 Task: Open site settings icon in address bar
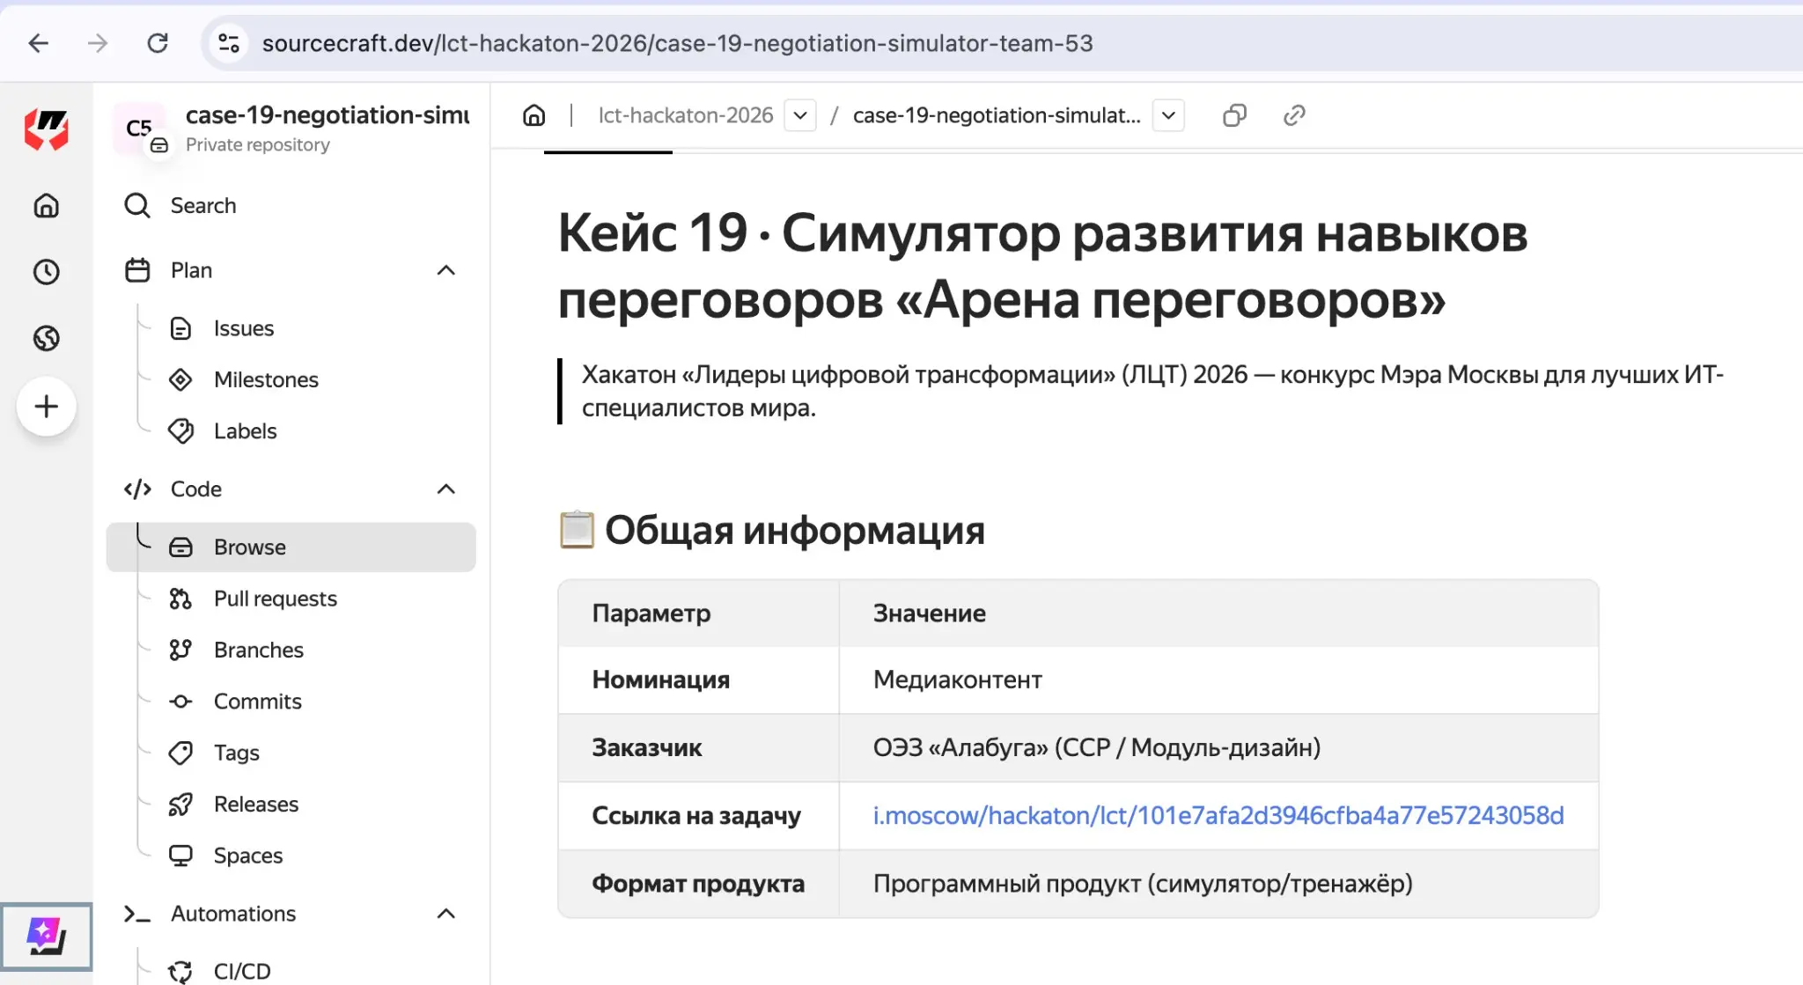(229, 43)
